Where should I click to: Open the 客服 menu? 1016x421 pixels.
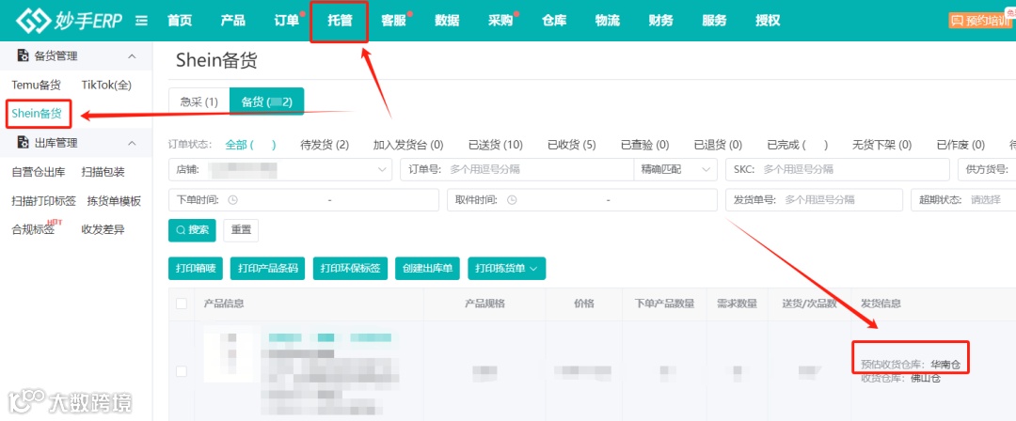point(393,21)
